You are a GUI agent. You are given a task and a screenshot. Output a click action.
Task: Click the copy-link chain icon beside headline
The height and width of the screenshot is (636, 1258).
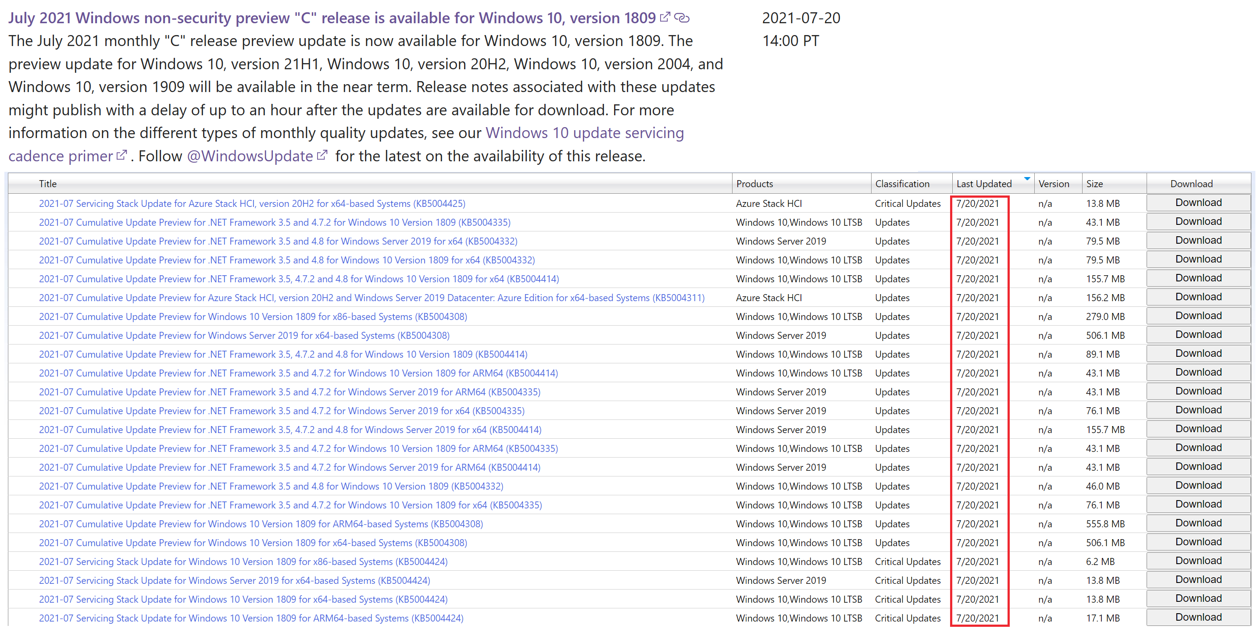pyautogui.click(x=682, y=18)
